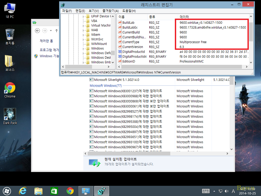The width and height of the screenshot is (261, 196).
Task: Collapse the Microsoft Windows(77) group header
Action: point(106,86)
